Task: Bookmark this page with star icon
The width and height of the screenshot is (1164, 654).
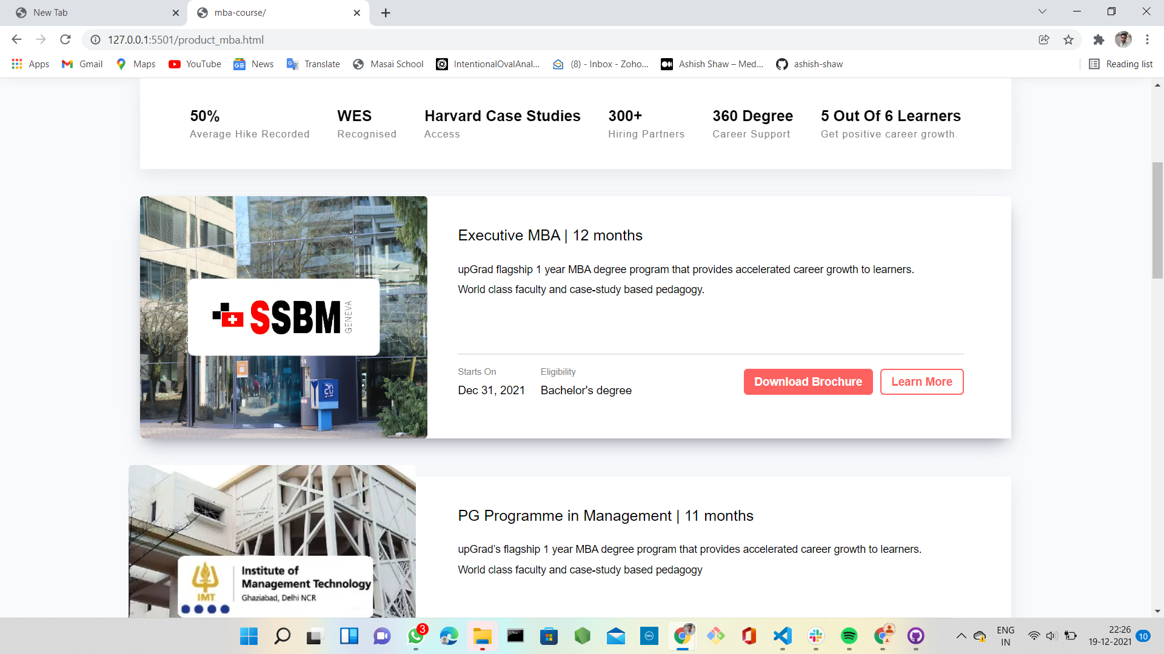Action: tap(1068, 39)
